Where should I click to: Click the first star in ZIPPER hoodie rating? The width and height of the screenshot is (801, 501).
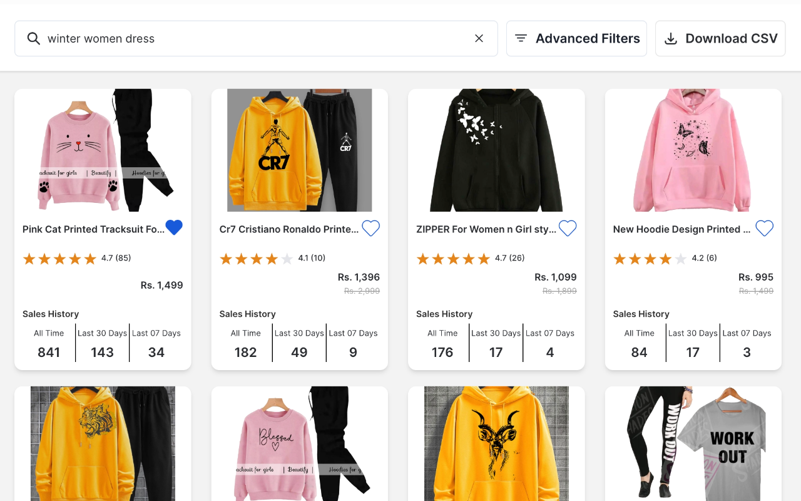422,258
